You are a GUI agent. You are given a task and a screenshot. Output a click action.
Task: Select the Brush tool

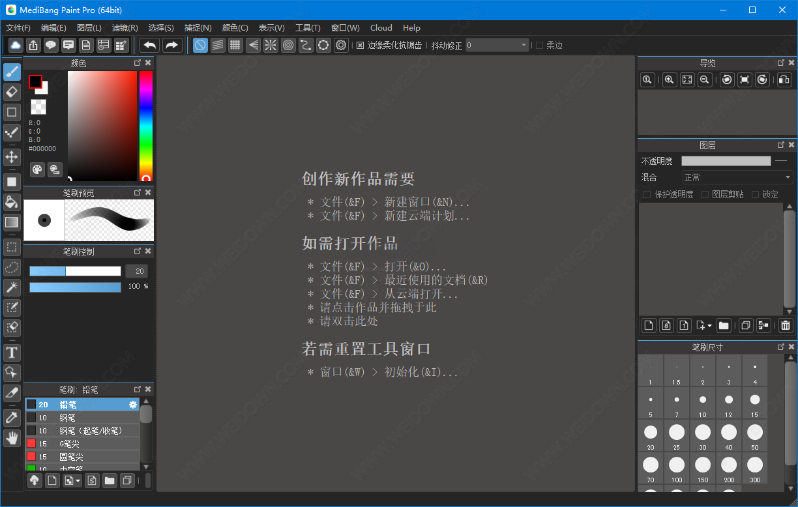[12, 72]
